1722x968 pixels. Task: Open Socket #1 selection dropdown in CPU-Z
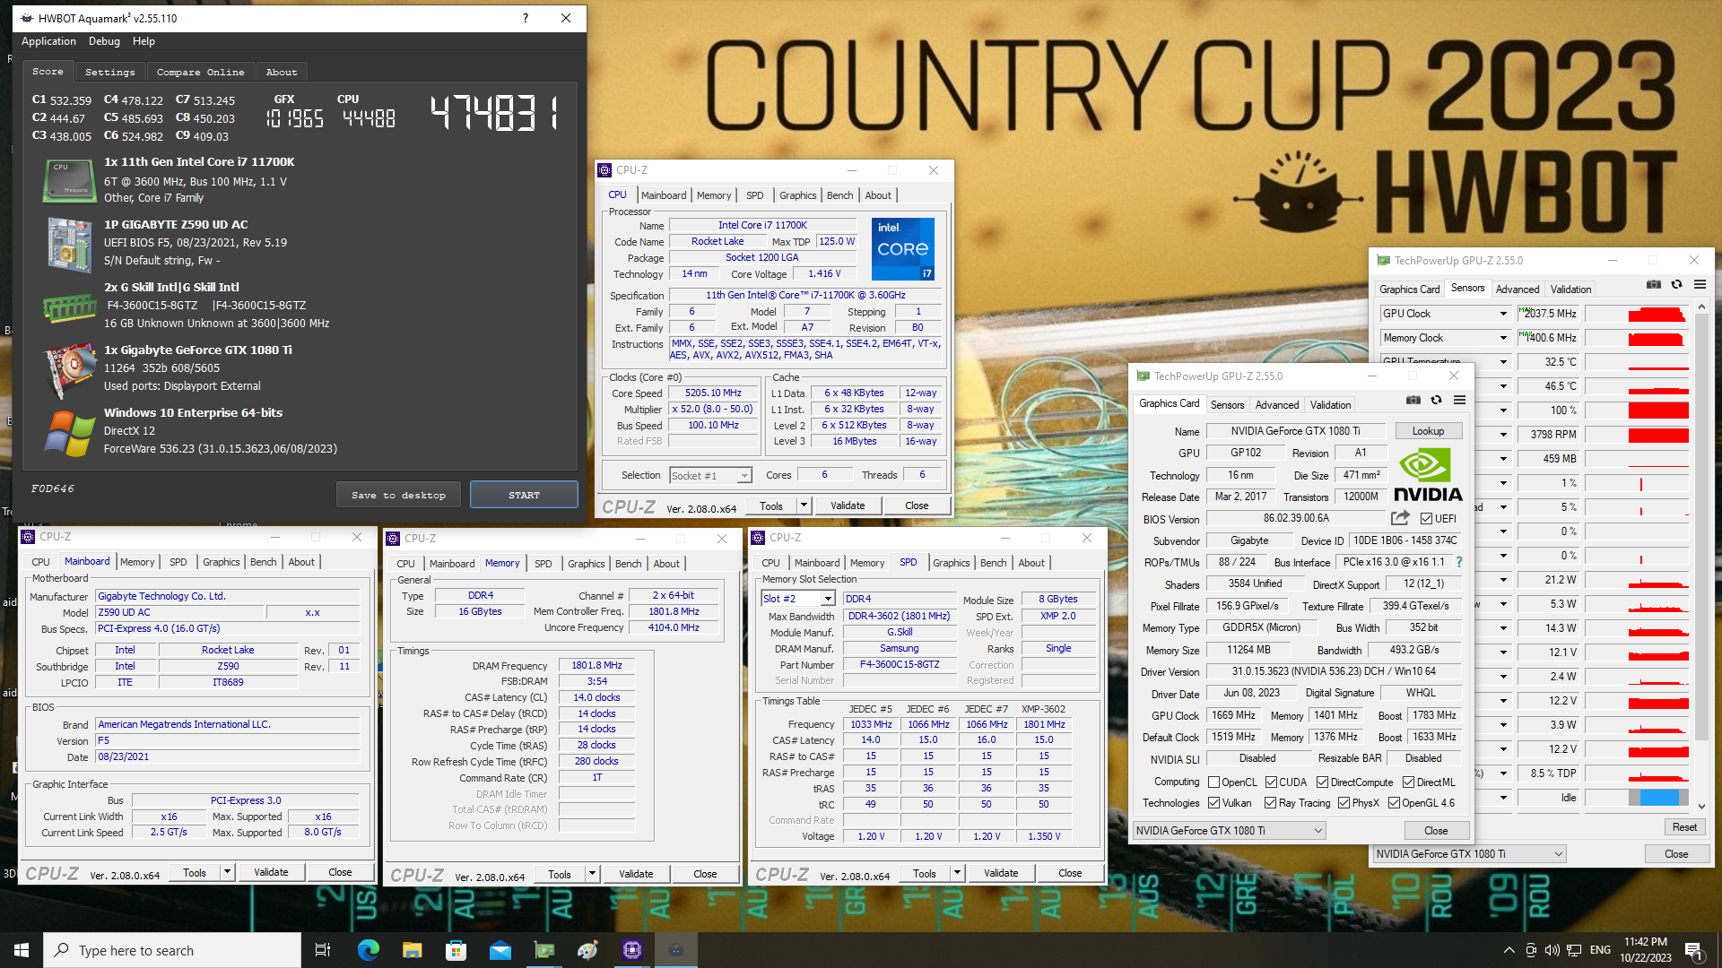(x=744, y=476)
